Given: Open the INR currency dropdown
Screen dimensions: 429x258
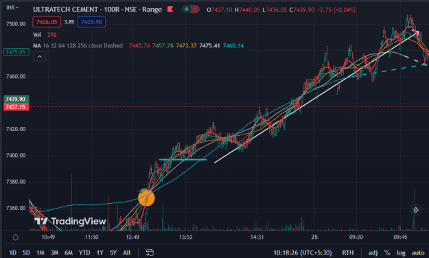Looking at the screenshot, I should (x=12, y=8).
